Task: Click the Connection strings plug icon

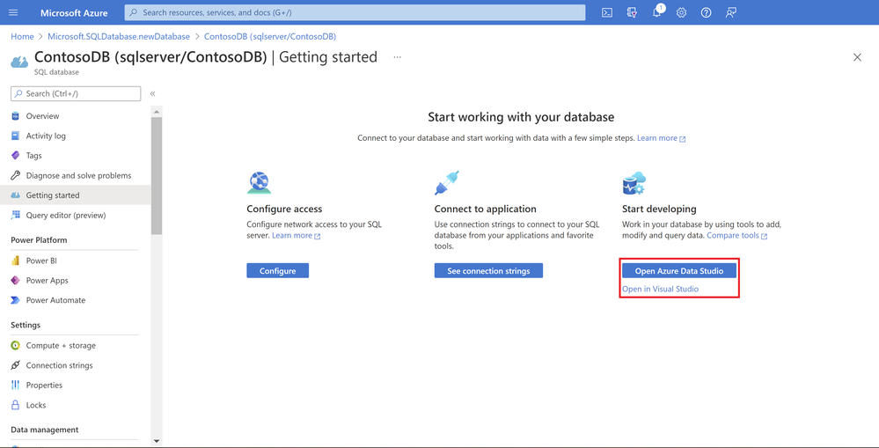Action: click(16, 365)
